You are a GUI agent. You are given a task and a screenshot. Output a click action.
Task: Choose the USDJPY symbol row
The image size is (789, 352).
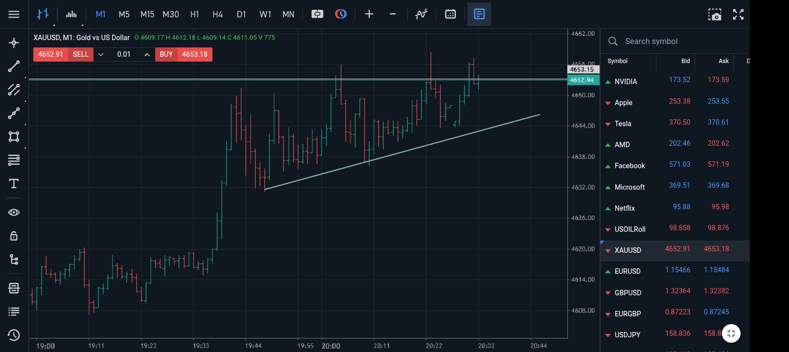(x=675, y=335)
